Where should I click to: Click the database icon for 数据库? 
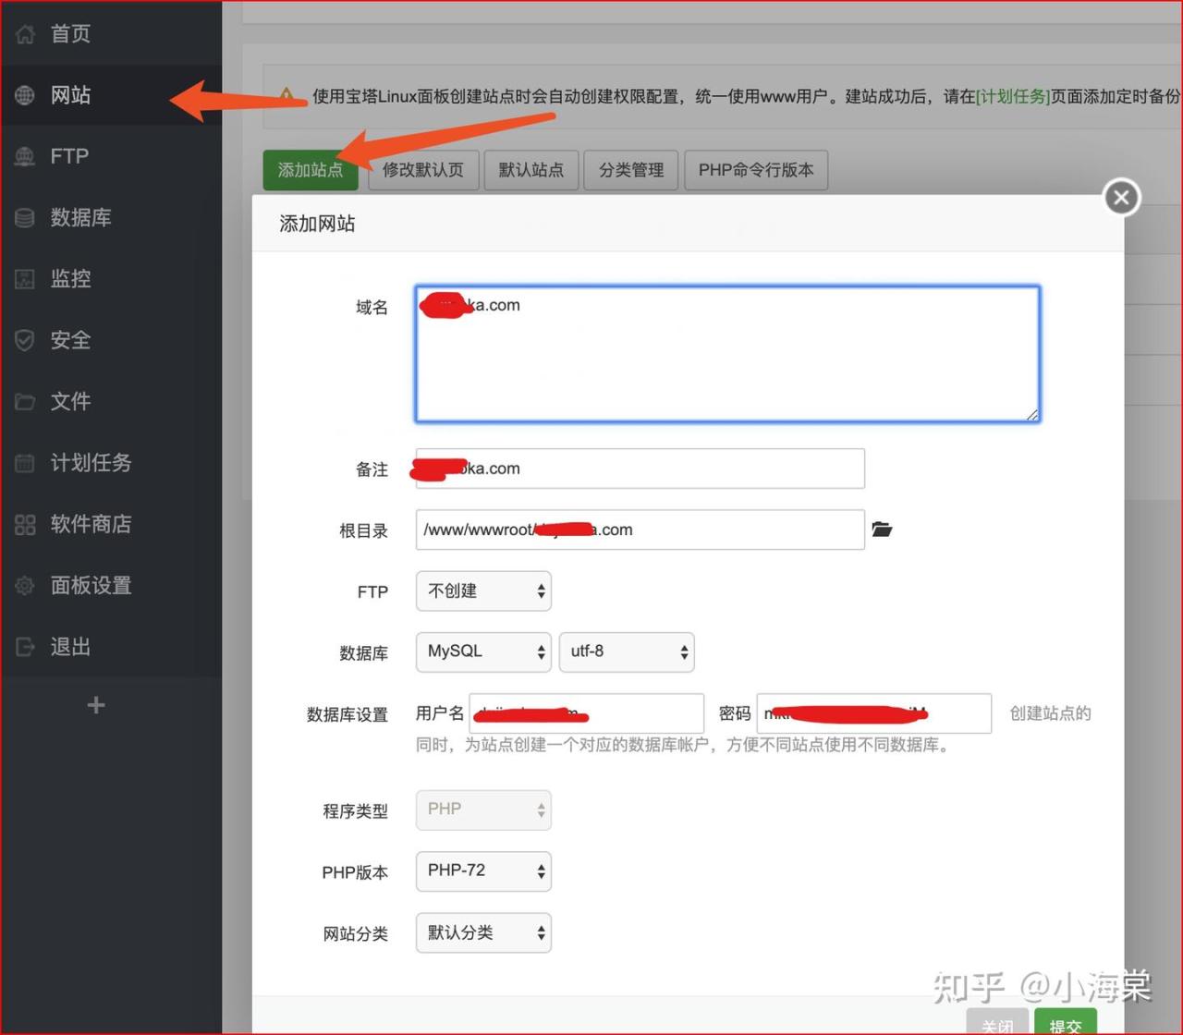pos(25,218)
